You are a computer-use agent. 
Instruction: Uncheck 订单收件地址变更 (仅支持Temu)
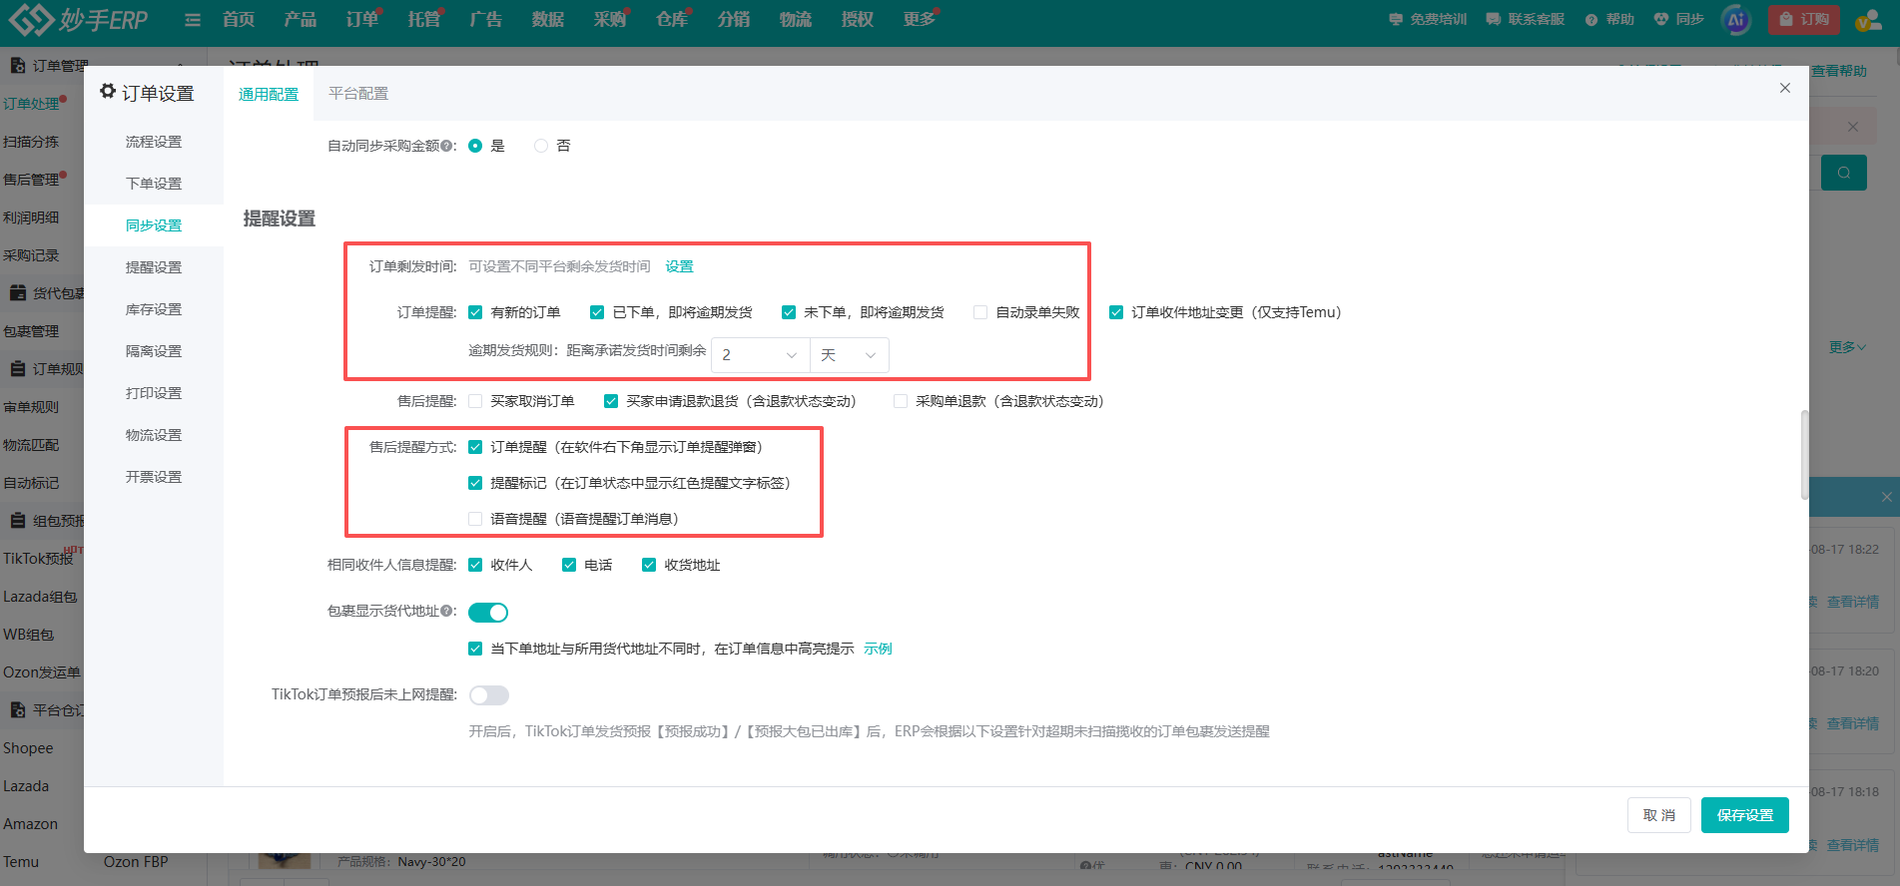[x=1116, y=312]
